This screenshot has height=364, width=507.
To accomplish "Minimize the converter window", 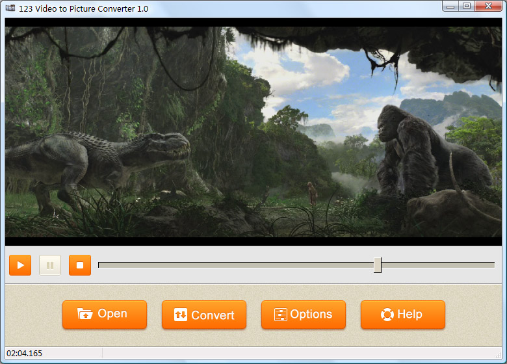I will click(x=450, y=6).
